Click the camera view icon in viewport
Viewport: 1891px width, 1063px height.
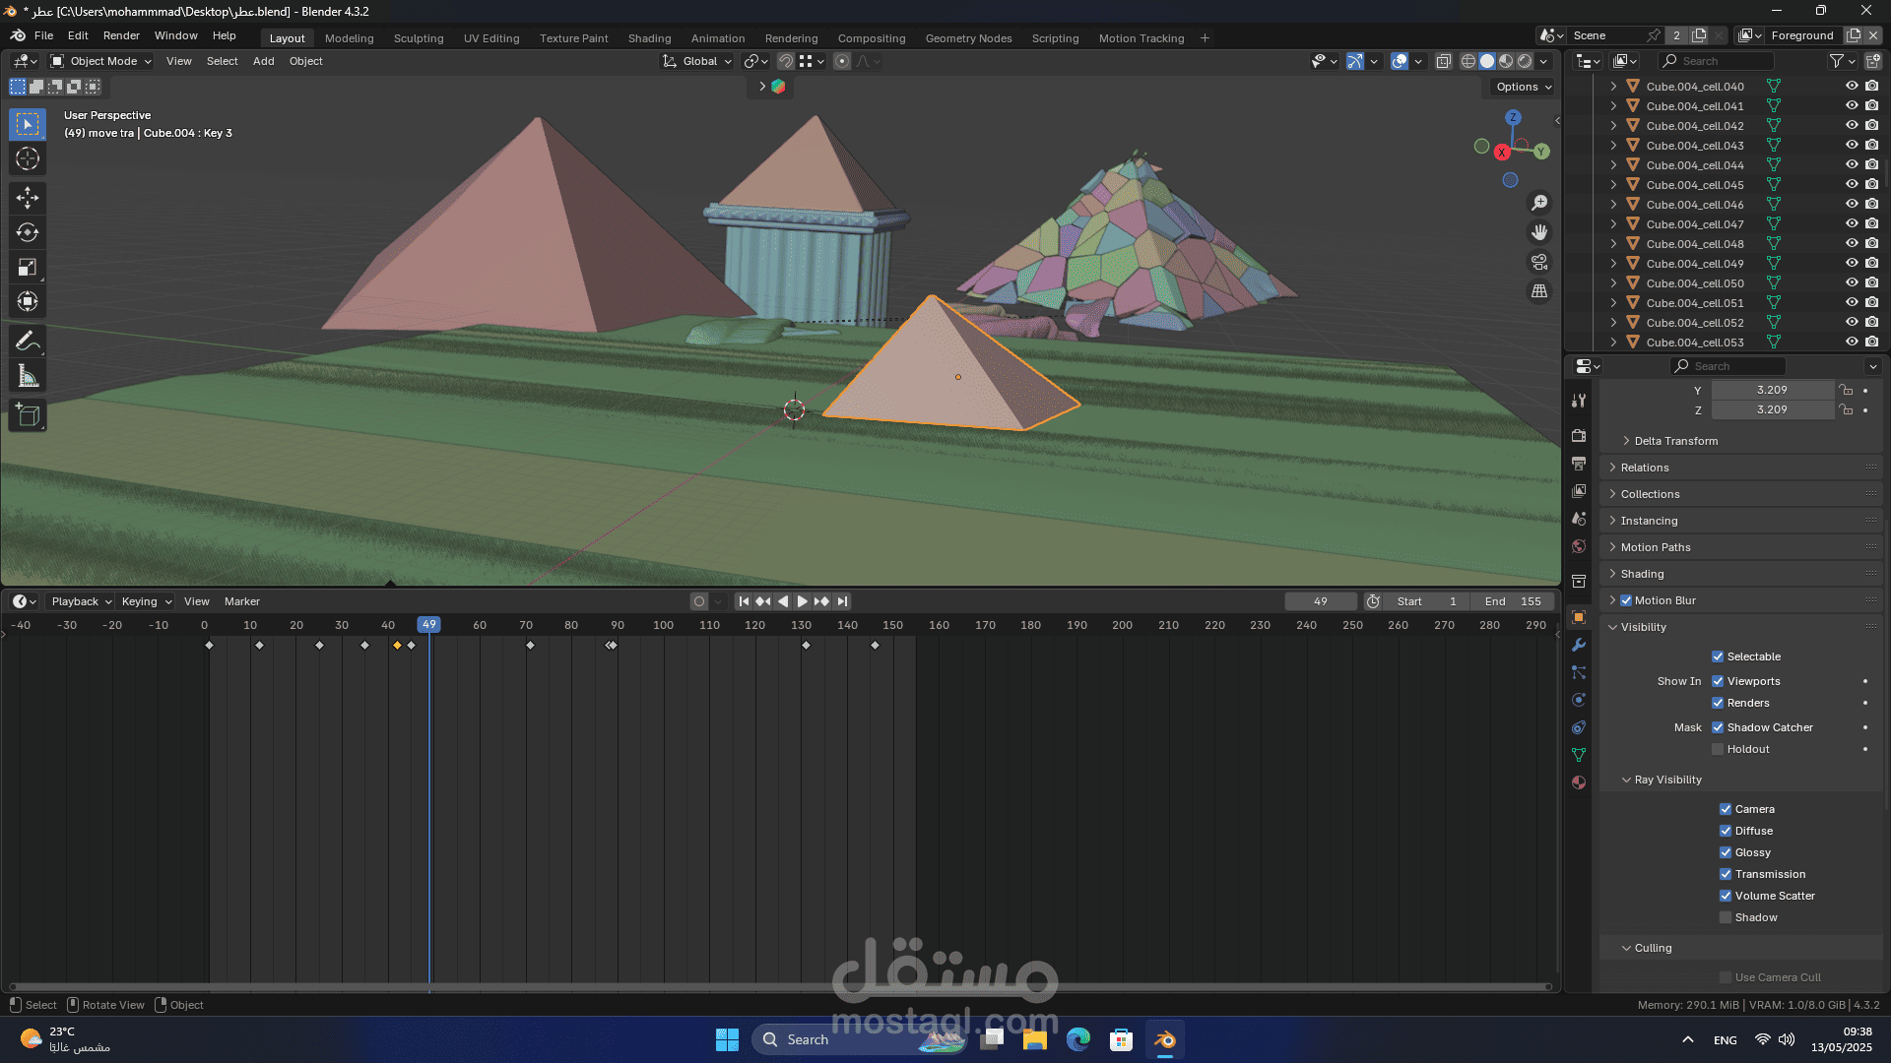coord(1538,262)
